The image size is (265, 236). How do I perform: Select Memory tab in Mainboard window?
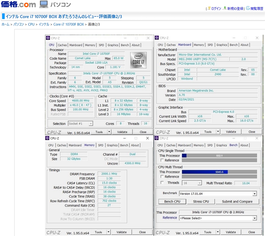tap(199, 45)
